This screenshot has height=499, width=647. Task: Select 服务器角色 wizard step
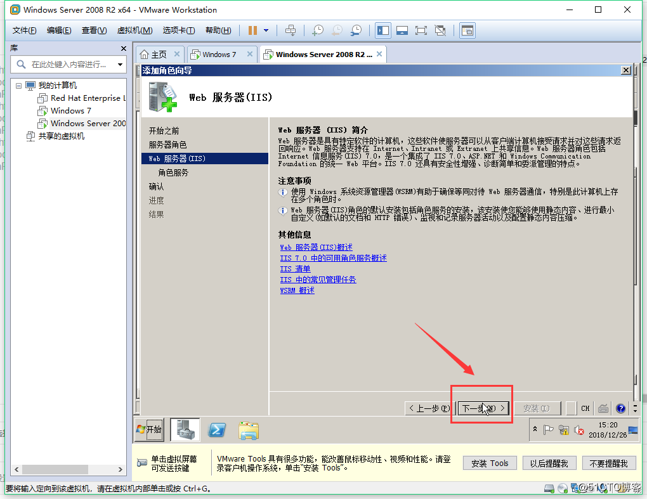167,145
